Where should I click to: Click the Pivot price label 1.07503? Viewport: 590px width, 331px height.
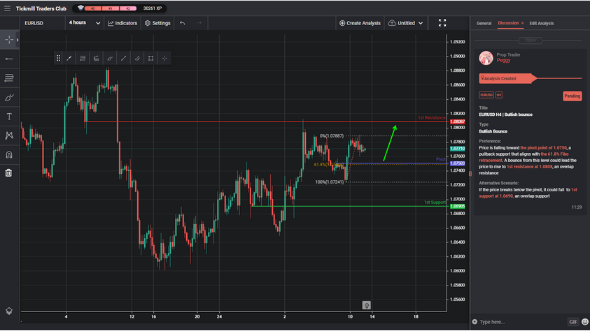[x=457, y=163]
